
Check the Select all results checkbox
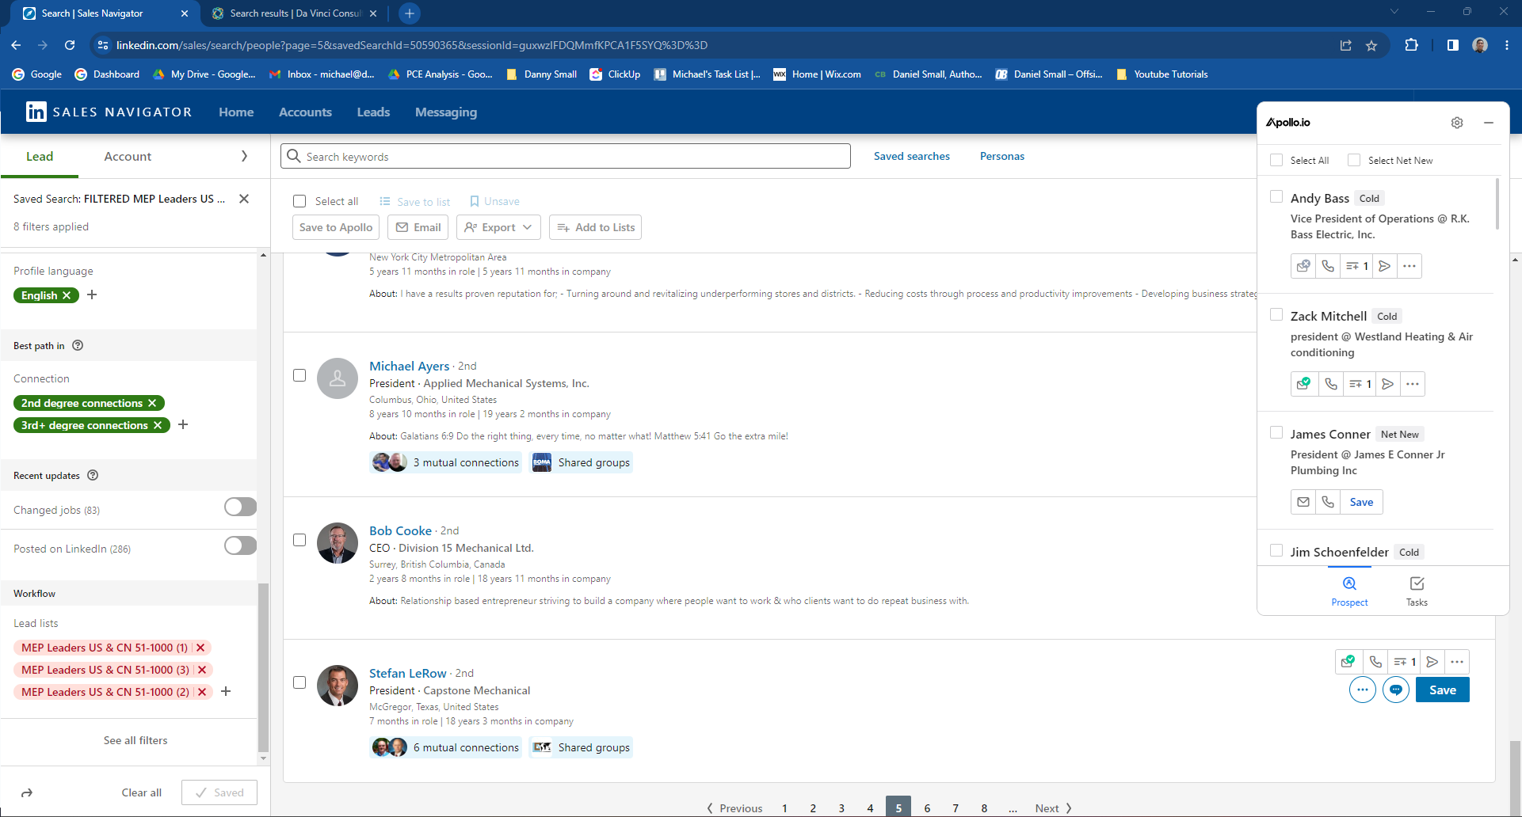(x=299, y=201)
